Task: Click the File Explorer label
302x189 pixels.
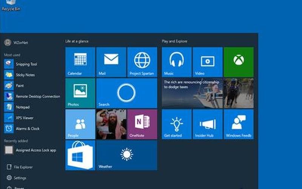Action: coord(23,167)
